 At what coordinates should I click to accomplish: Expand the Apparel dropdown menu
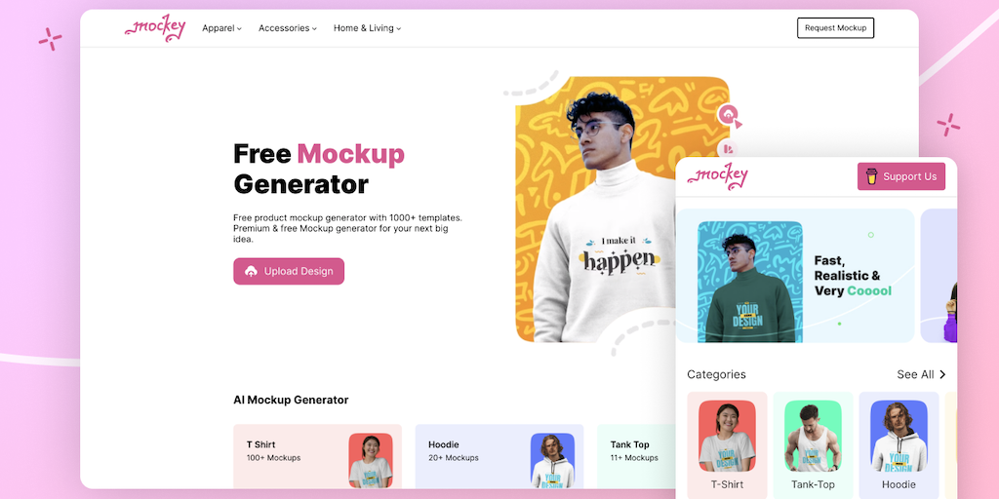pos(221,28)
